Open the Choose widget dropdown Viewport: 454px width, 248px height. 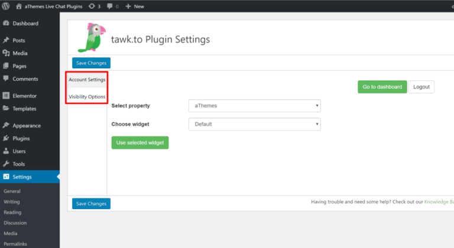click(x=255, y=124)
